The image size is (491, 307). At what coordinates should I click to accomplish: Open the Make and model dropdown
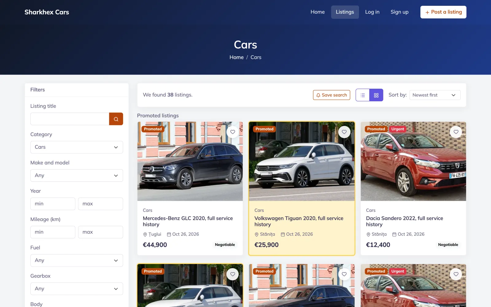pos(77,176)
